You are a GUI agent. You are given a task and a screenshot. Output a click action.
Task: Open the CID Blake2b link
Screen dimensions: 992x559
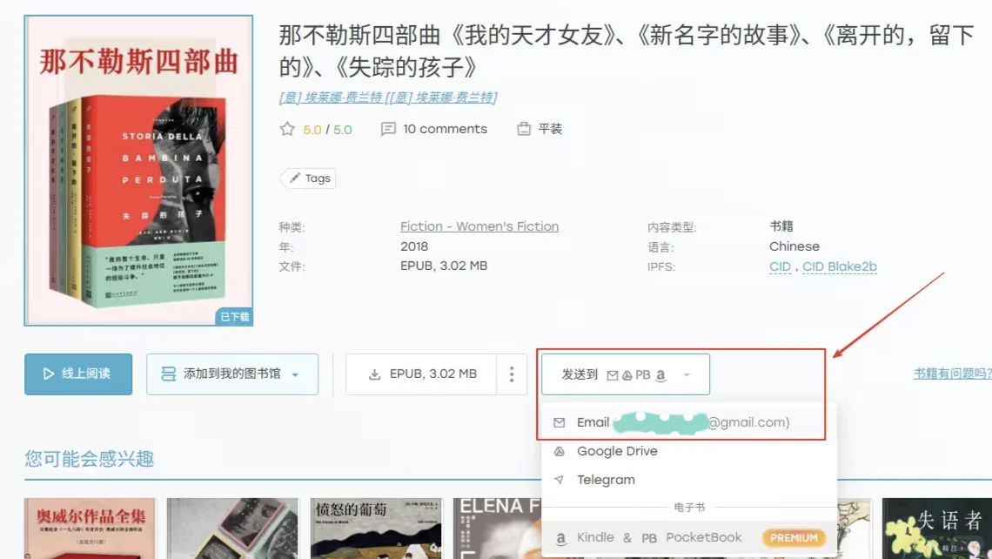click(840, 266)
